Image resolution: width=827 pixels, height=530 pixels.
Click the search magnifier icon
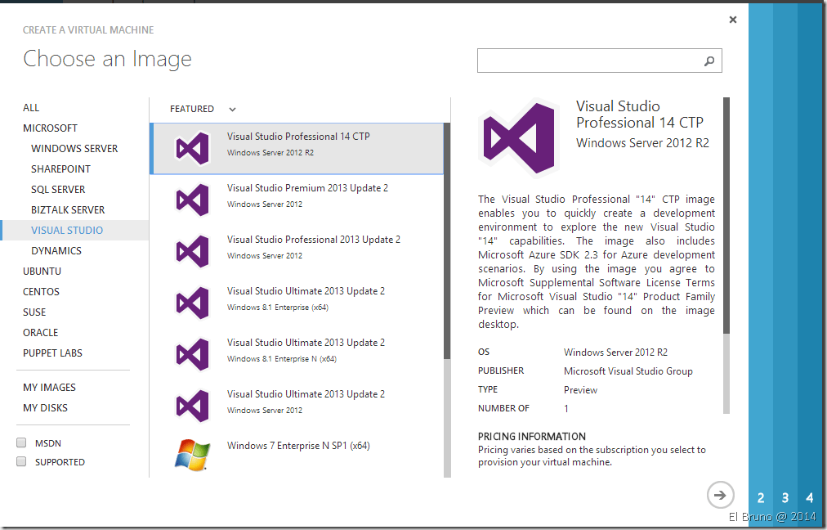point(709,61)
